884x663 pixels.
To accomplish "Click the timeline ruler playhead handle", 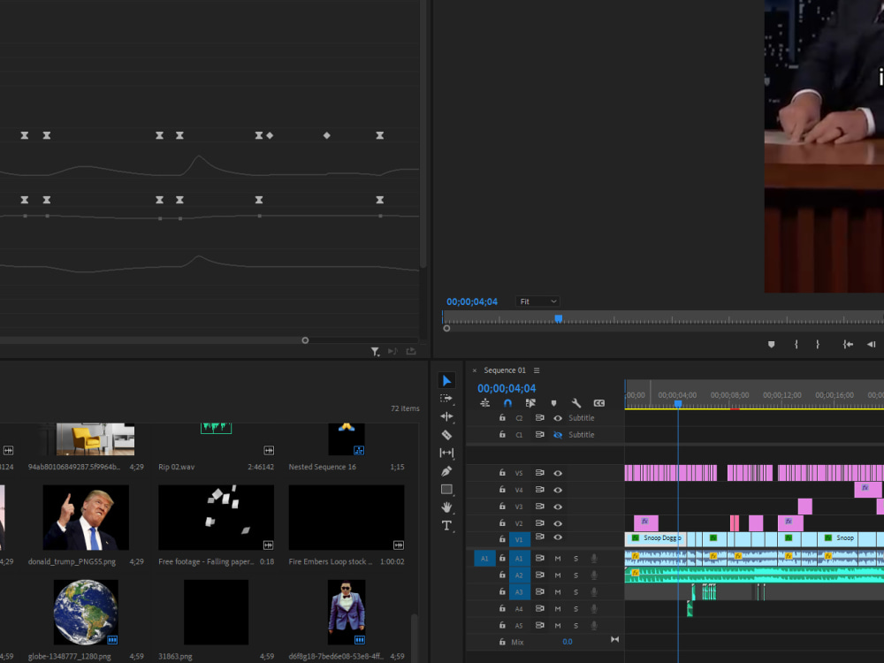I will pos(678,404).
